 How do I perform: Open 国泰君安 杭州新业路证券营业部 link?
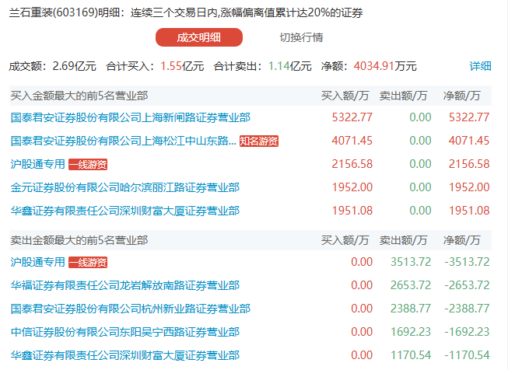point(130,308)
